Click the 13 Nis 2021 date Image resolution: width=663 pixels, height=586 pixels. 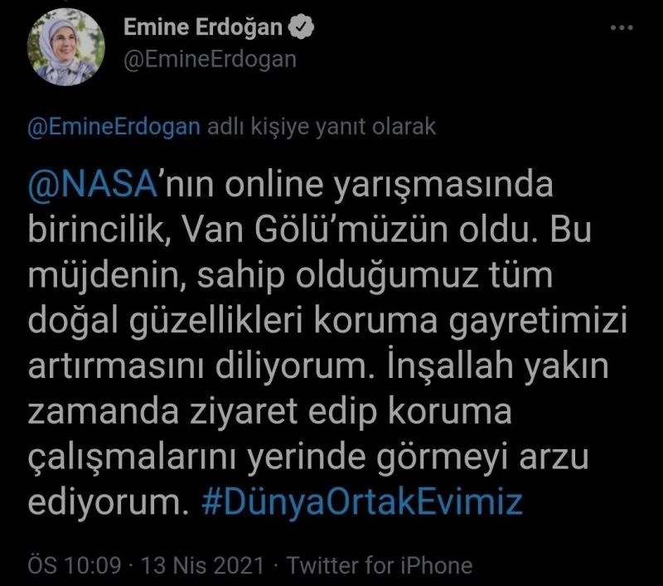(x=202, y=565)
